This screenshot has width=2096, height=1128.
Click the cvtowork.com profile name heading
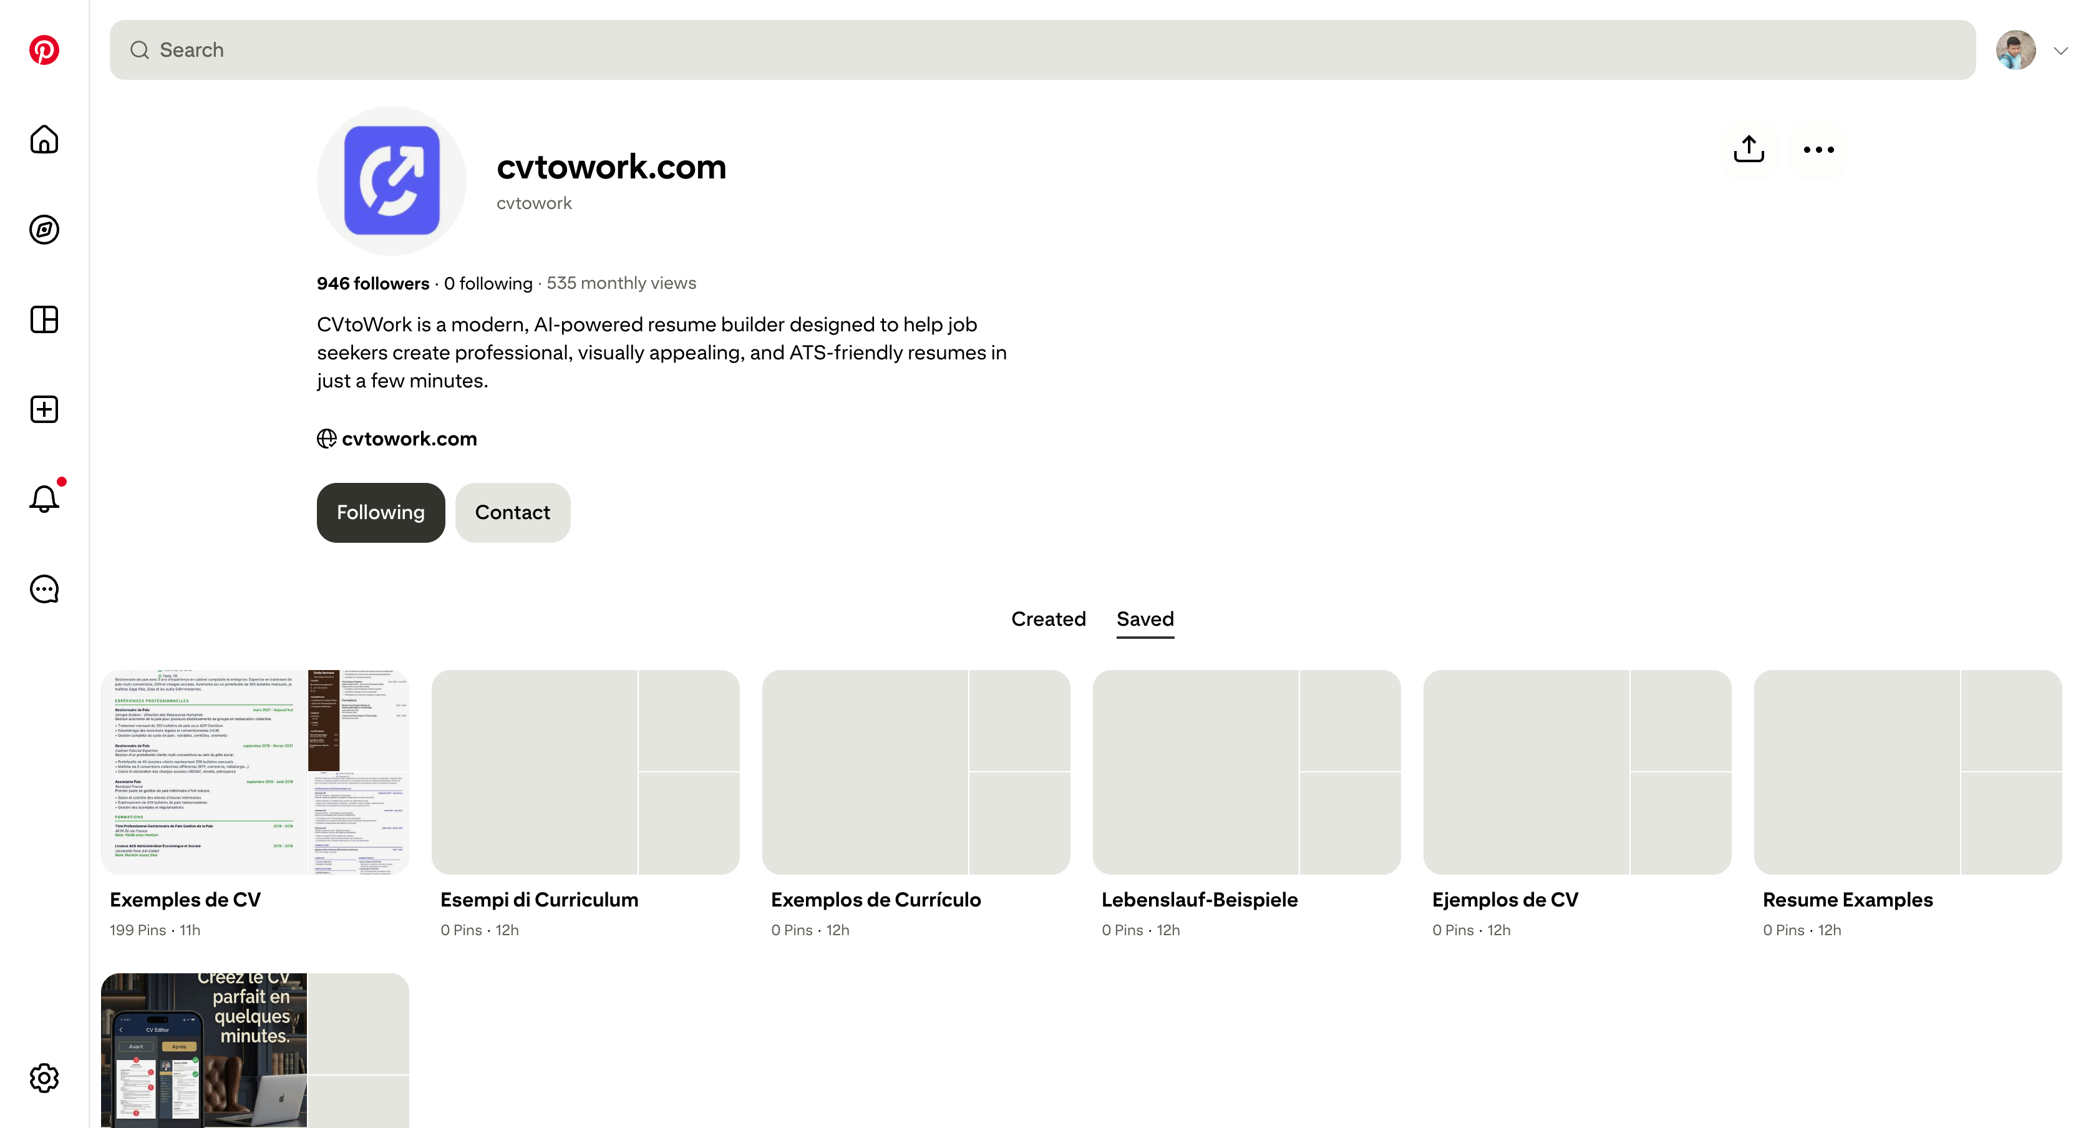click(x=612, y=168)
